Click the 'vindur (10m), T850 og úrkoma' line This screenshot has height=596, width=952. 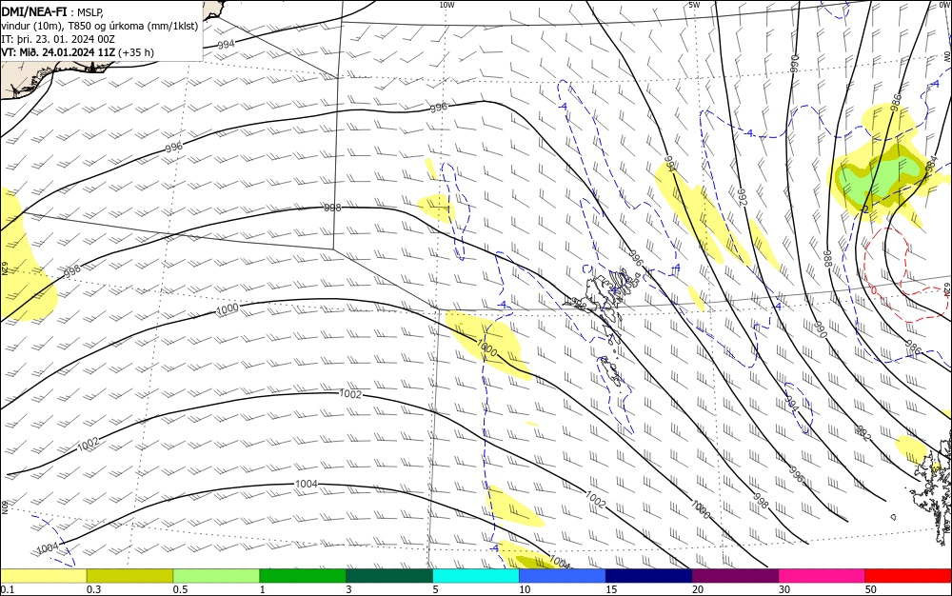[100, 26]
